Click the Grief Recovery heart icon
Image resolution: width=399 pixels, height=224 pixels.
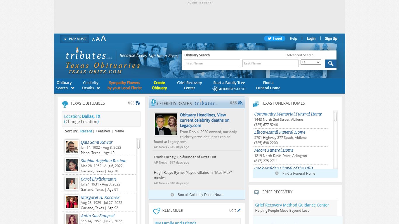[x=256, y=192]
